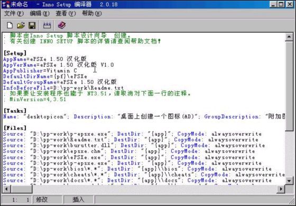
Task: Click the ePSXe.exe Source line
Action: tap(129, 157)
